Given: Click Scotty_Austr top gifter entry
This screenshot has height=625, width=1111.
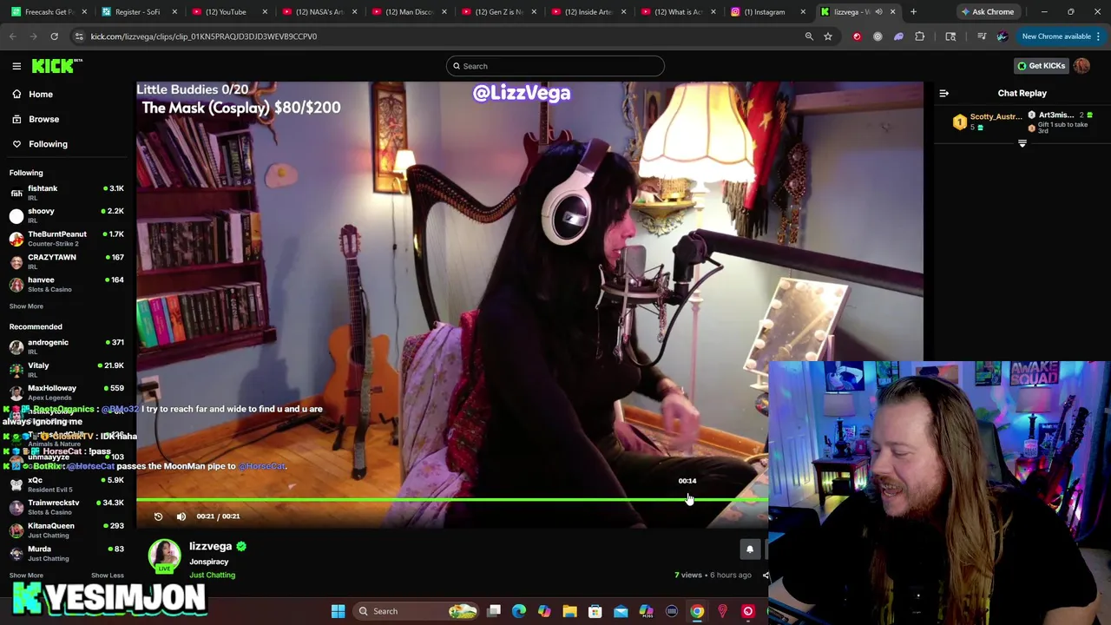Looking at the screenshot, I should click(x=988, y=122).
